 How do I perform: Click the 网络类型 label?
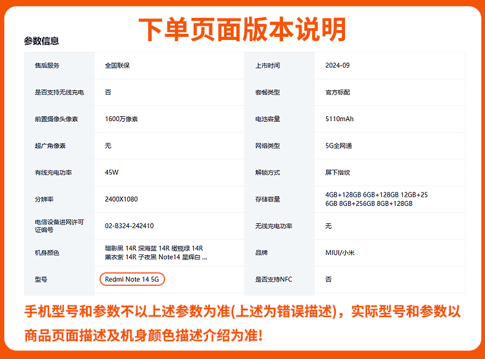(268, 146)
